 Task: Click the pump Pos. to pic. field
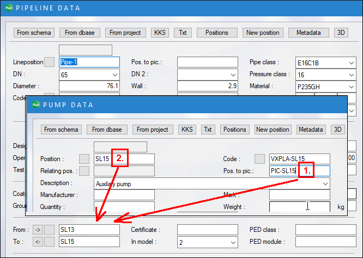299,171
